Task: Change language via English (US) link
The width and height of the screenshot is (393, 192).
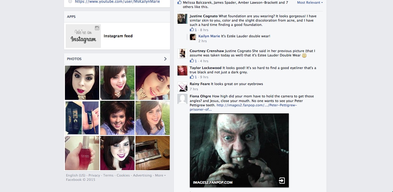Action: pos(75,175)
